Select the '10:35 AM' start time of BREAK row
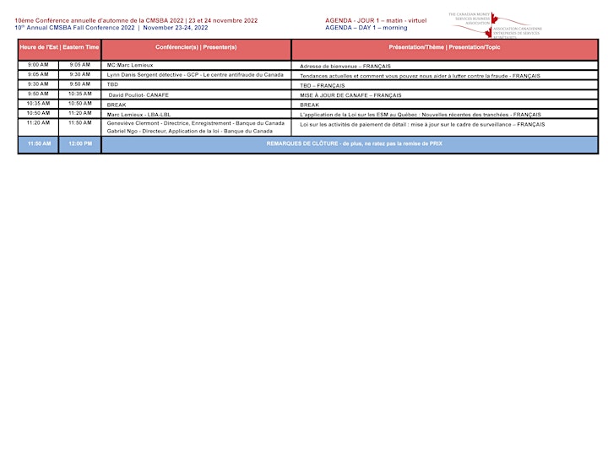The image size is (608, 458). 38,104
